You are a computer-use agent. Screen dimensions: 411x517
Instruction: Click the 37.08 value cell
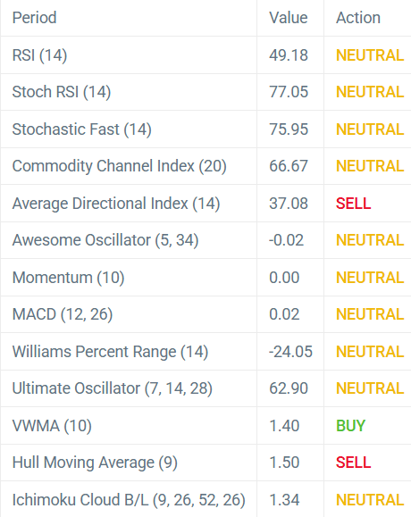tap(289, 204)
